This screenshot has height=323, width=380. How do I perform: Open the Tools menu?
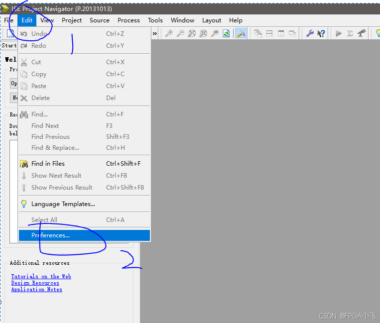(x=155, y=20)
